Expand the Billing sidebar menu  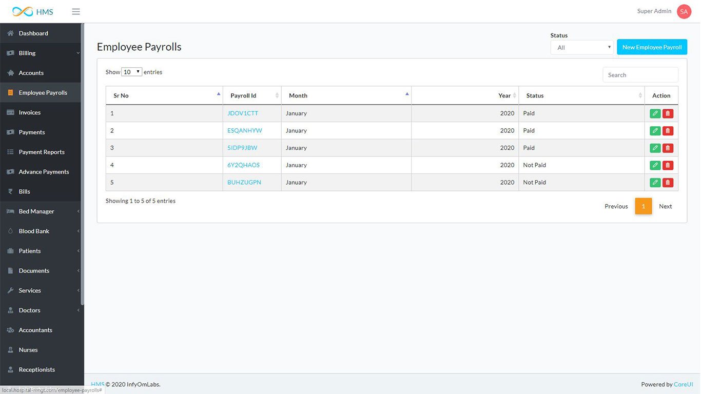point(41,53)
